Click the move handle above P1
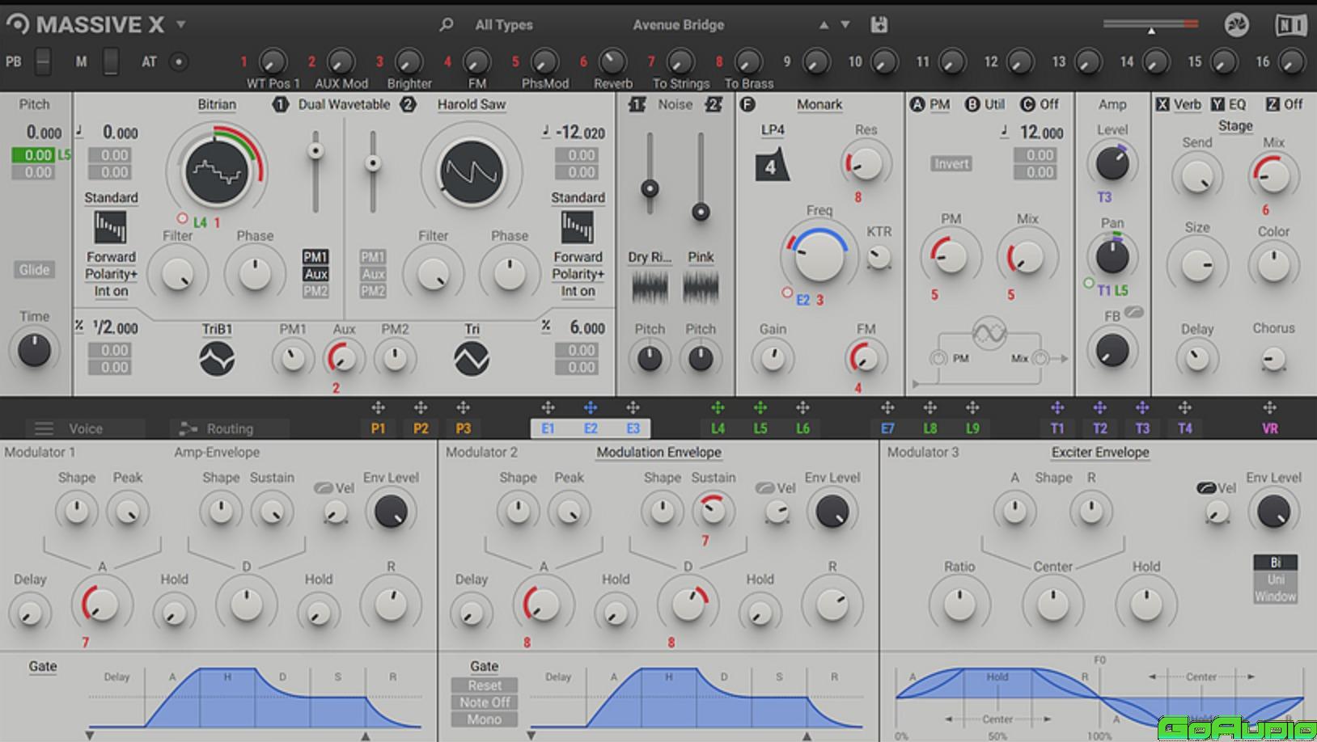 pos(378,408)
